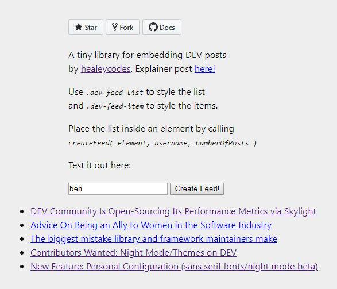Click the fork icon on Fork button
The height and width of the screenshot is (289, 337).
(x=115, y=27)
